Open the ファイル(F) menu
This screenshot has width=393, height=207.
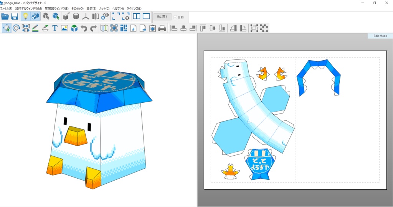pyautogui.click(x=6, y=8)
